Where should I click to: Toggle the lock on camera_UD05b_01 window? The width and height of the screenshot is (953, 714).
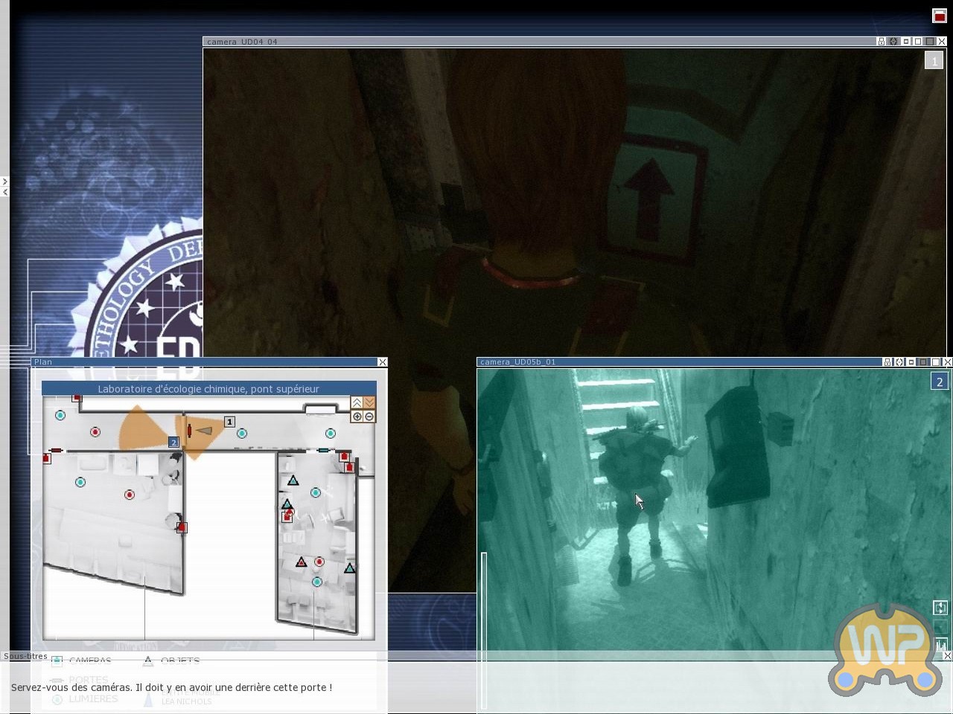coord(887,362)
